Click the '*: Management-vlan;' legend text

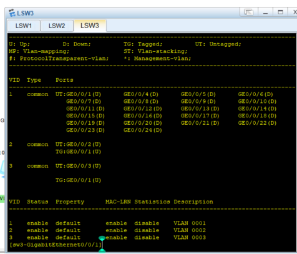157,59
